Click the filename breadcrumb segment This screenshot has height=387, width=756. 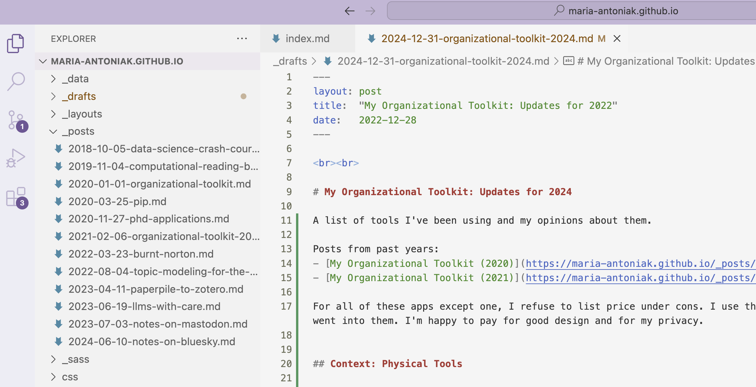[x=443, y=61]
